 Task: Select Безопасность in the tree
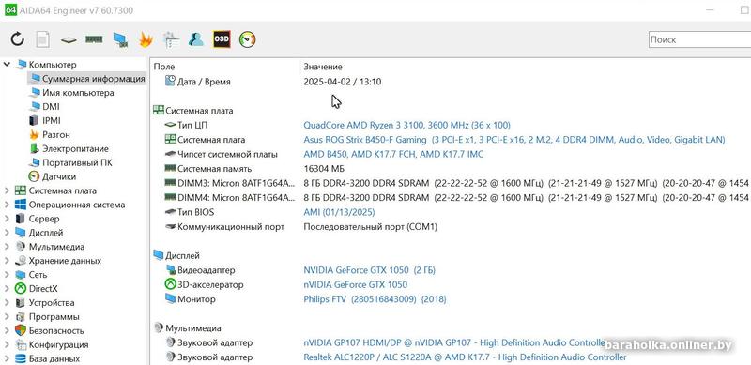56,330
